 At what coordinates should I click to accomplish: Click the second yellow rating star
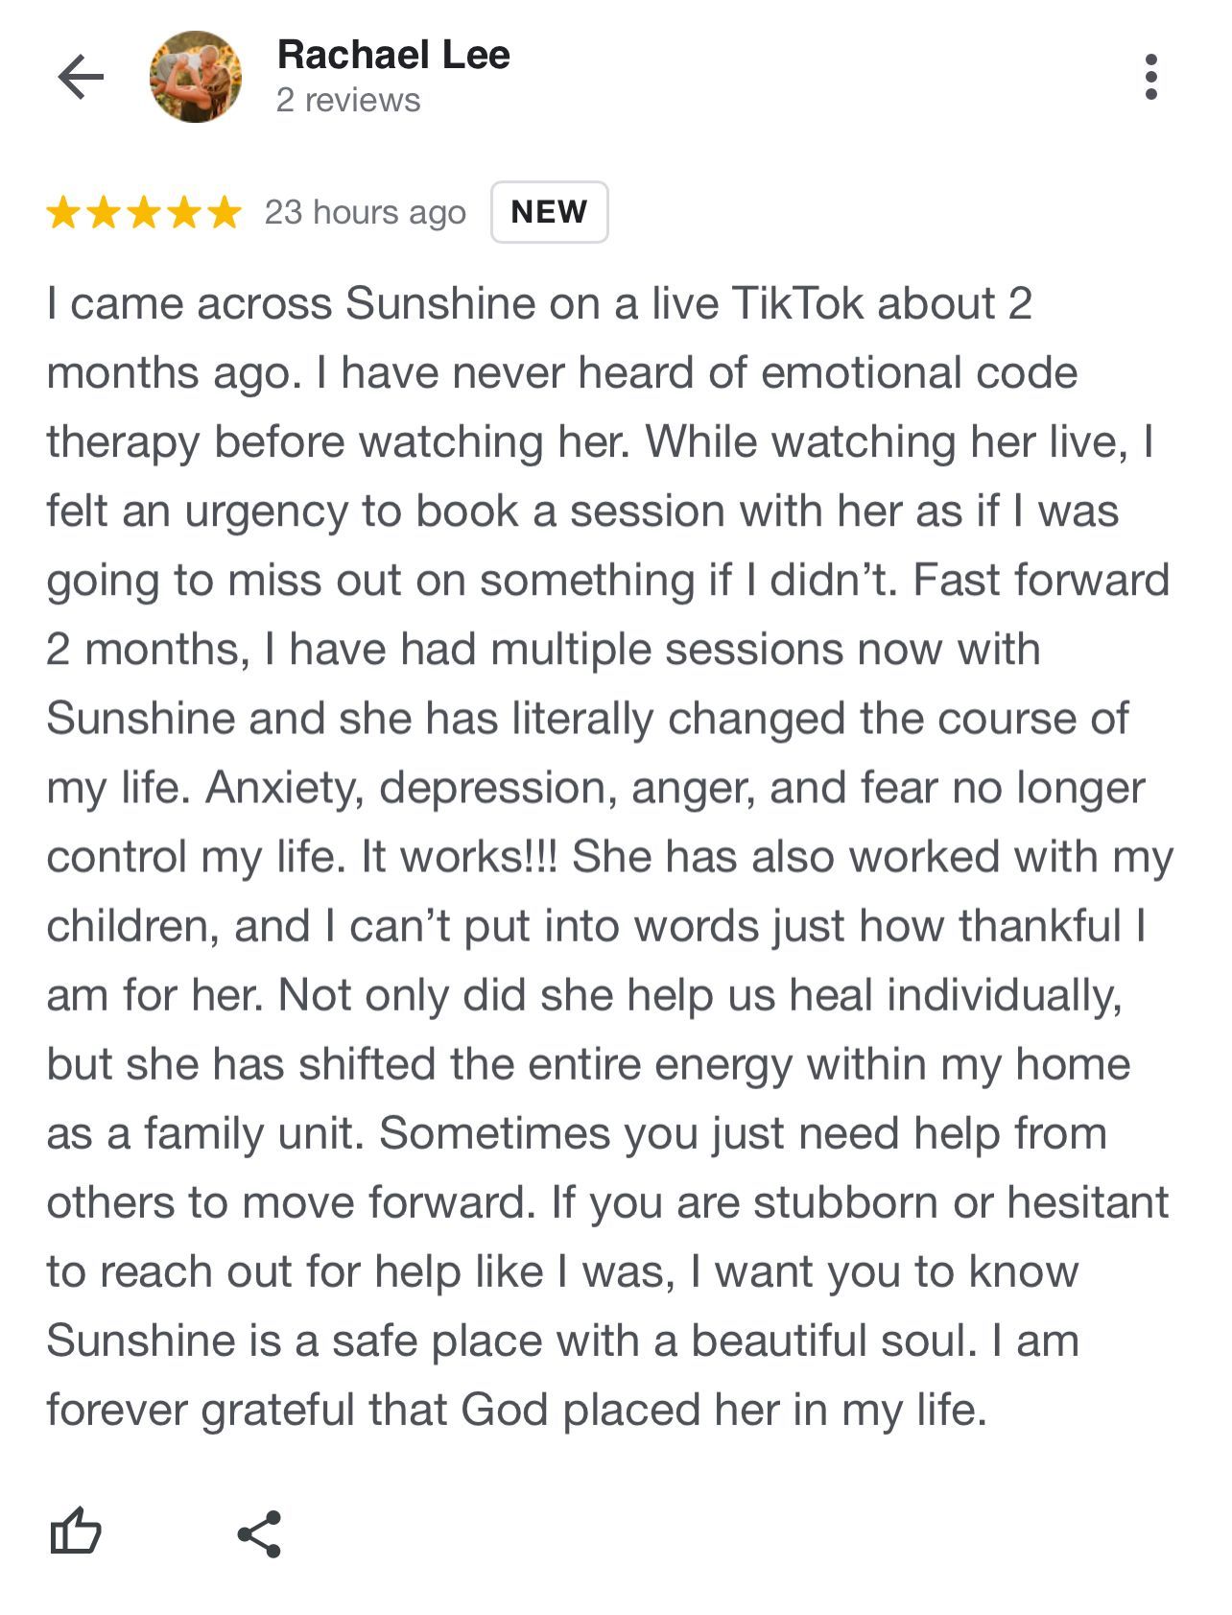(104, 212)
